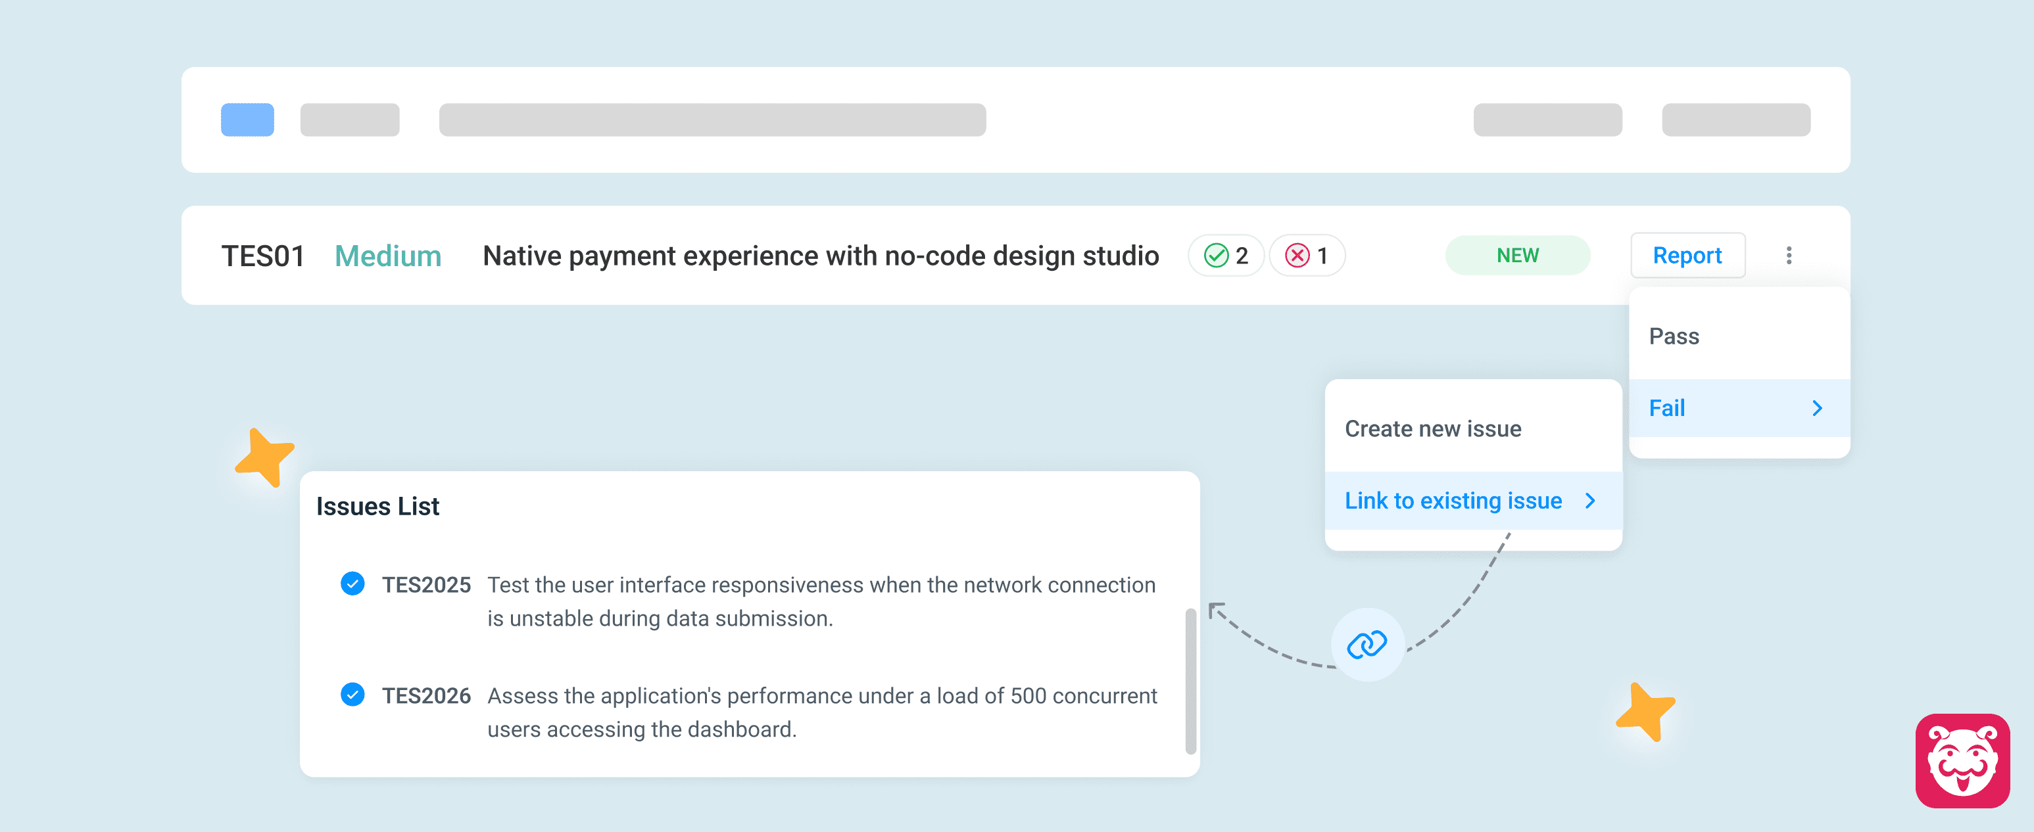Click the blue placeholder block in header
The width and height of the screenshot is (2034, 832).
[x=247, y=120]
